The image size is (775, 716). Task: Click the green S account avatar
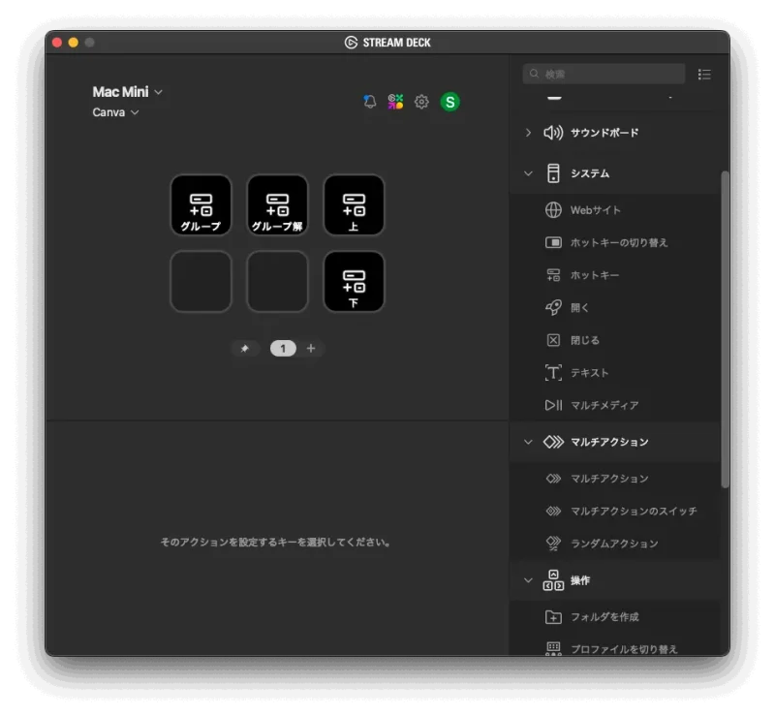click(449, 102)
